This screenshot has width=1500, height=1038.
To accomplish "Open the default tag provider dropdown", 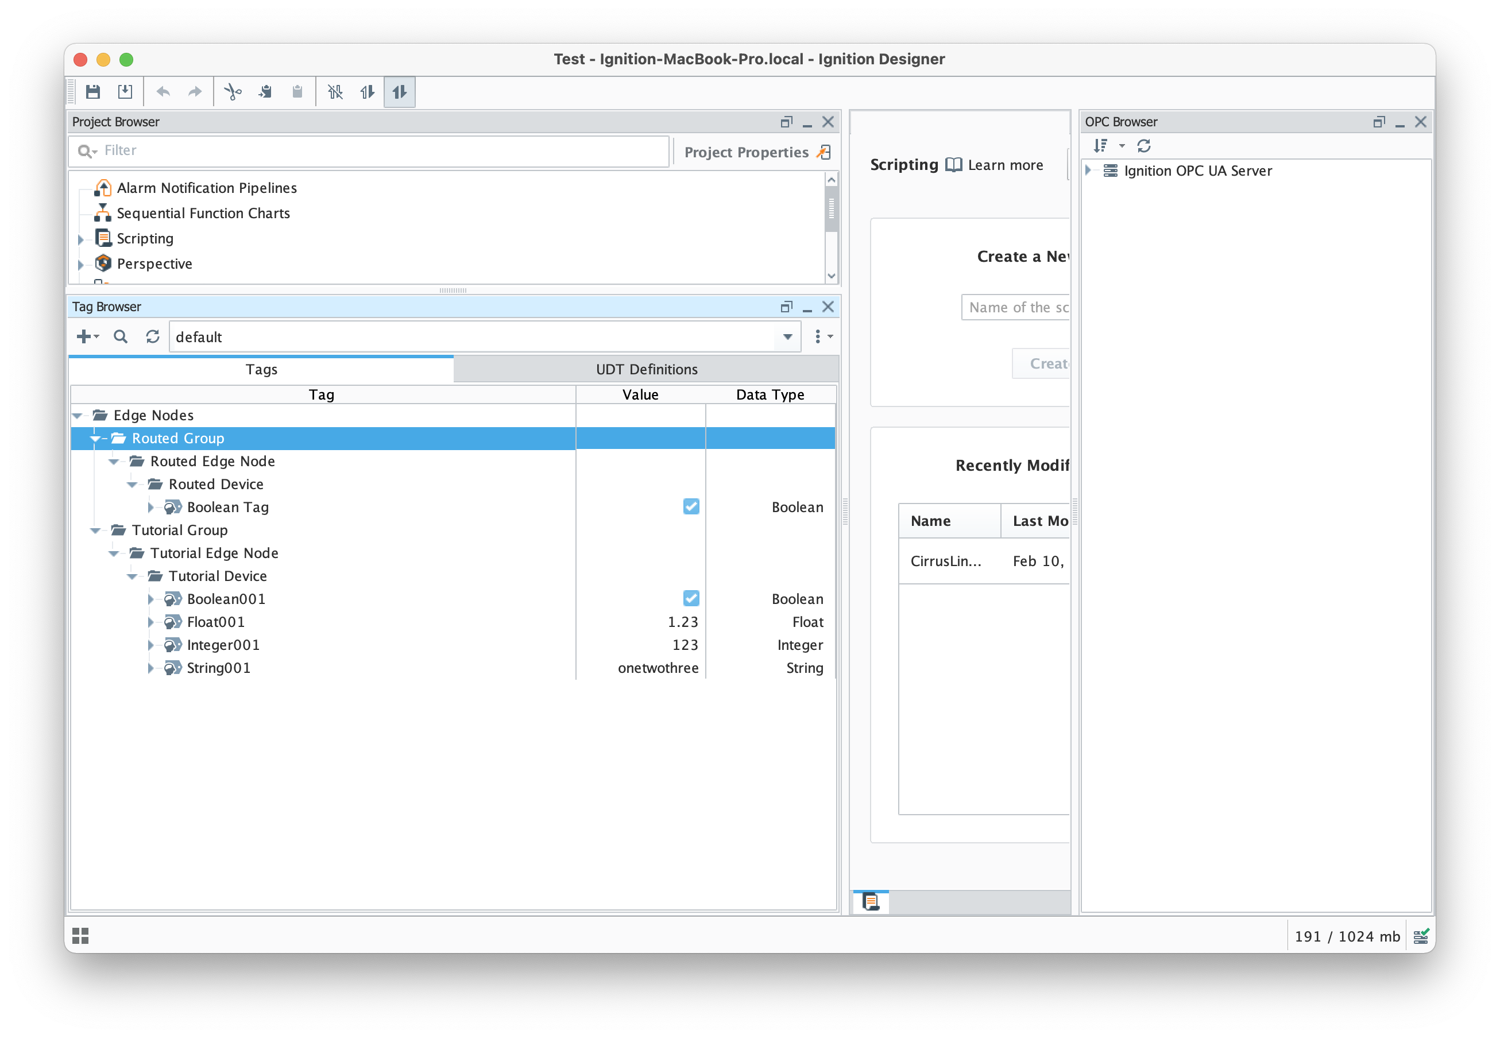I will pyautogui.click(x=787, y=336).
